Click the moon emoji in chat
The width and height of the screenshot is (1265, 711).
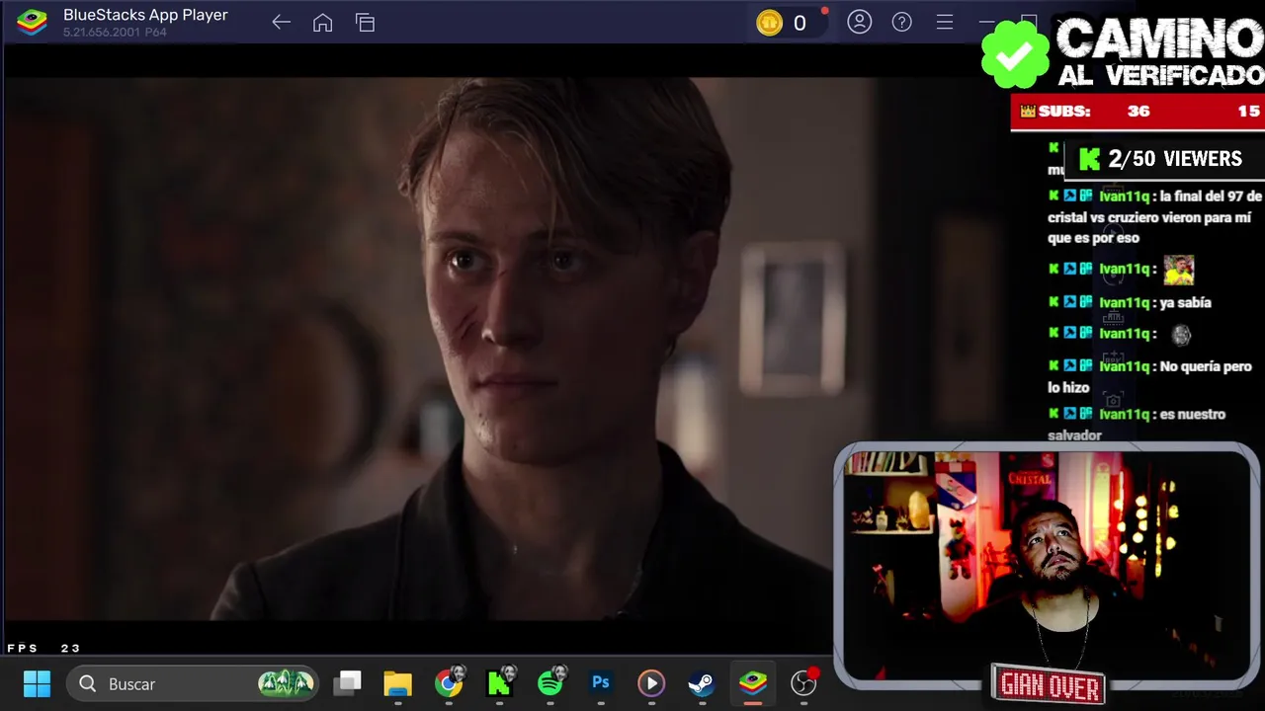[x=1180, y=335]
